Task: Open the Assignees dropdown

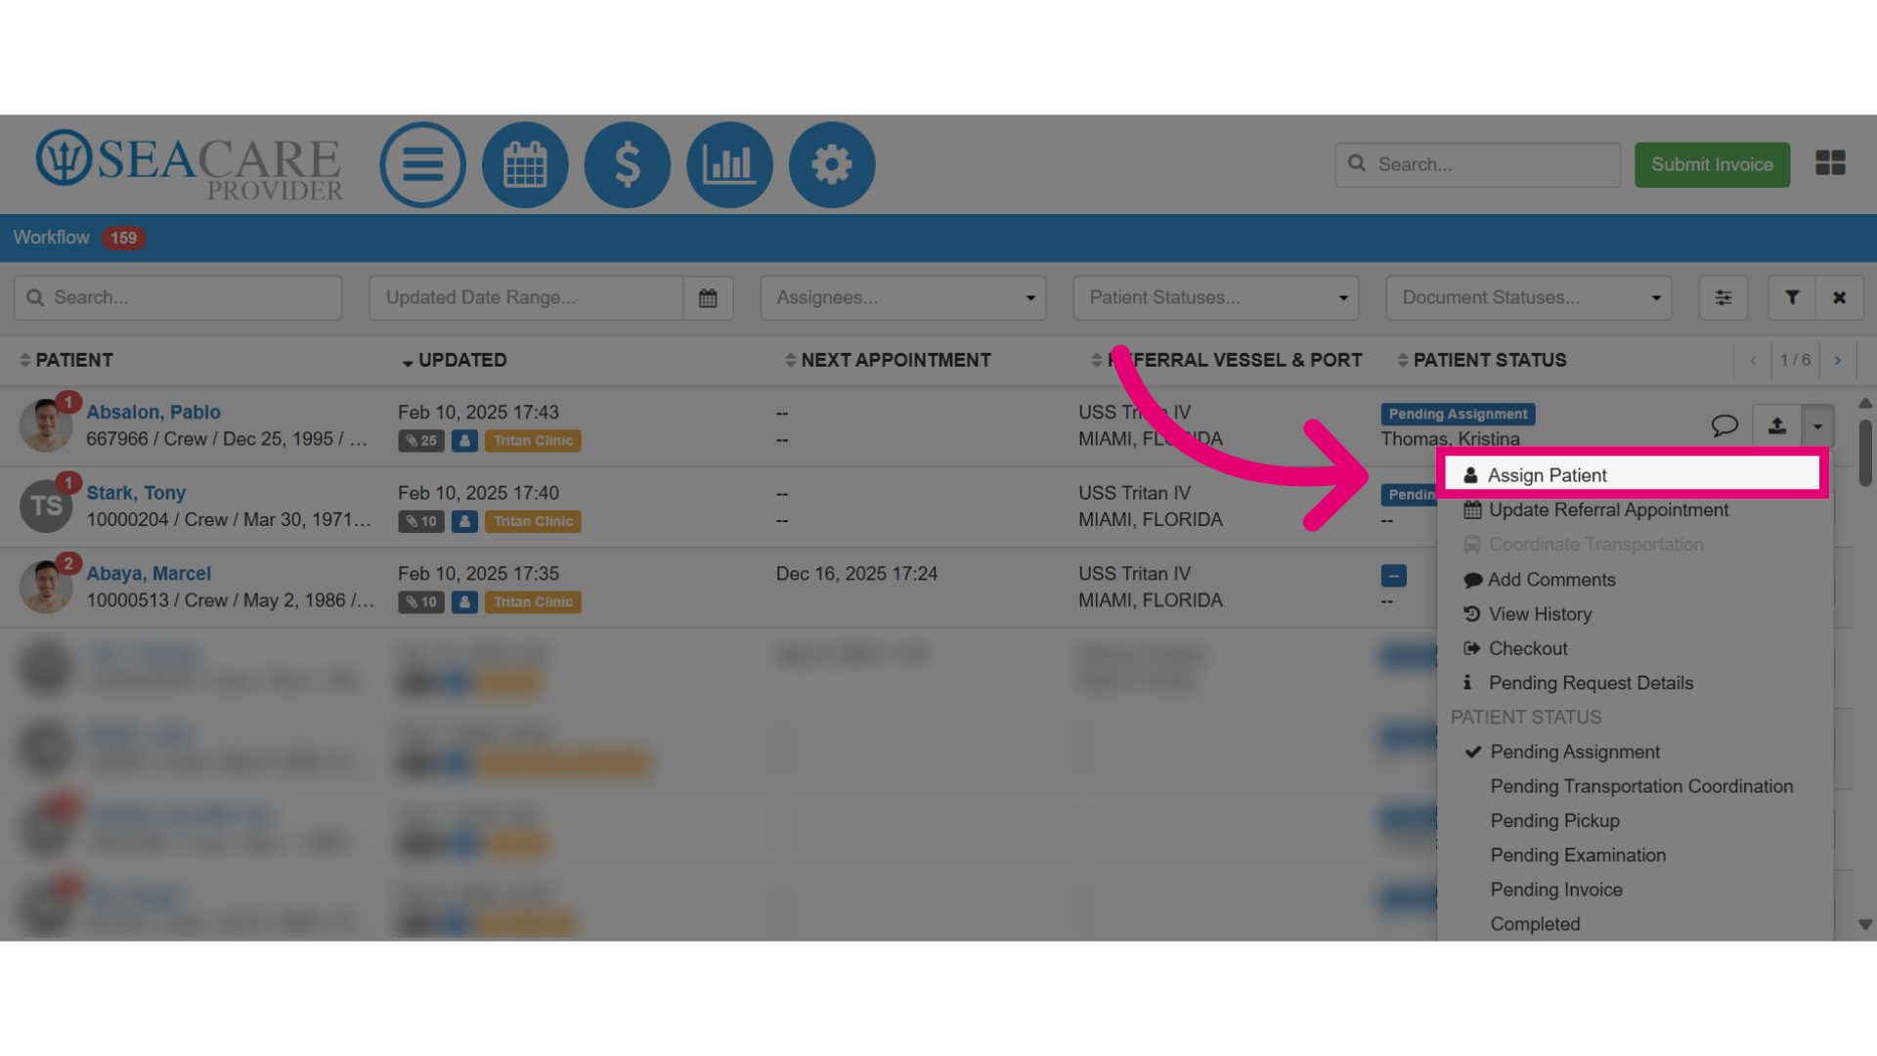Action: [x=903, y=297]
